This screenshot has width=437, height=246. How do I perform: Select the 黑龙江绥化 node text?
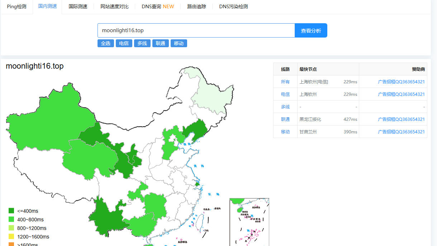coord(310,119)
